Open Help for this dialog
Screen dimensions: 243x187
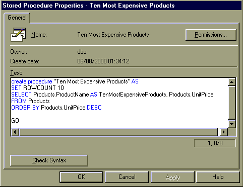point(218,177)
